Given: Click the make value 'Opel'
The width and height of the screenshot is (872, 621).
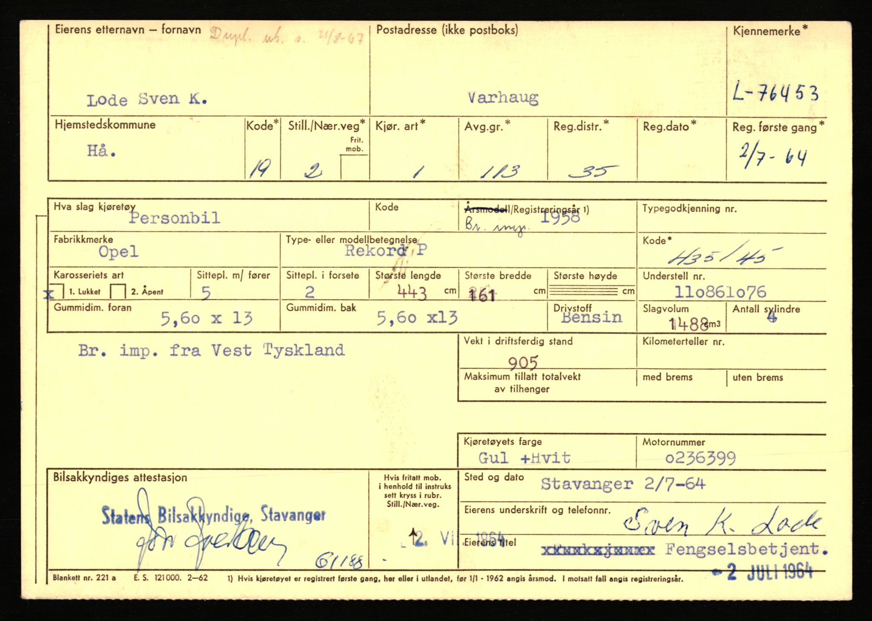Looking at the screenshot, I should [118, 252].
